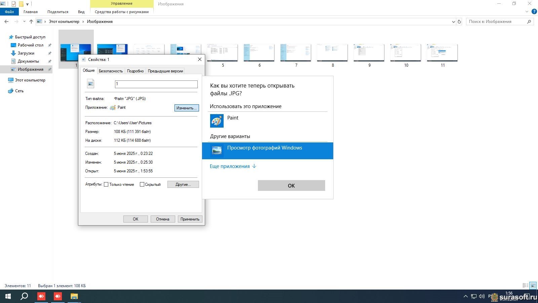Show hidden tray icons chevron
538x303 pixels.
coord(466,296)
